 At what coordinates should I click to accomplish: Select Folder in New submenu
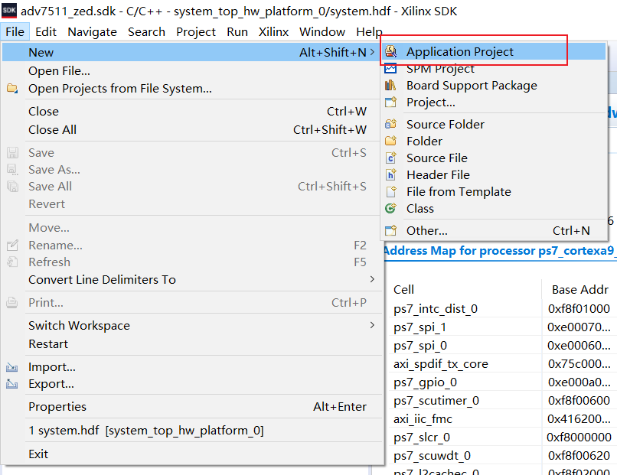click(494, 141)
